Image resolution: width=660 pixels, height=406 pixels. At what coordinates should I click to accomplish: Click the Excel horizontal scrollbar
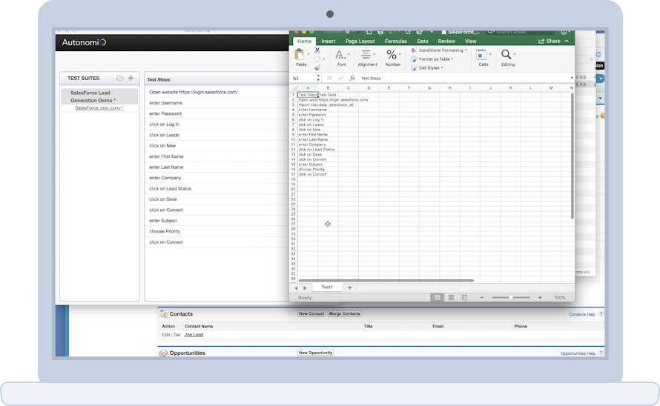[x=386, y=280]
